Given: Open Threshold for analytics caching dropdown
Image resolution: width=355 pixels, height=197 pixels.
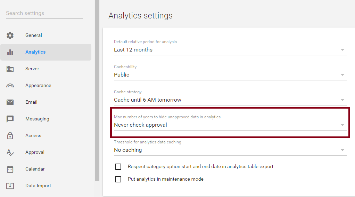Looking at the screenshot, I should 230,150.
